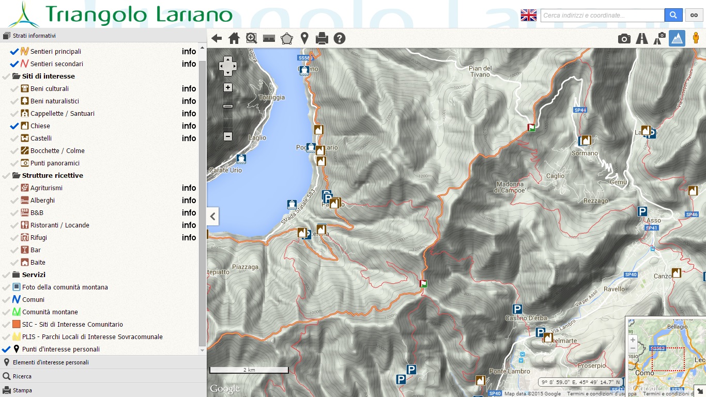Image resolution: width=706 pixels, height=397 pixels.
Task: Open the Stampa panel
Action: point(103,390)
